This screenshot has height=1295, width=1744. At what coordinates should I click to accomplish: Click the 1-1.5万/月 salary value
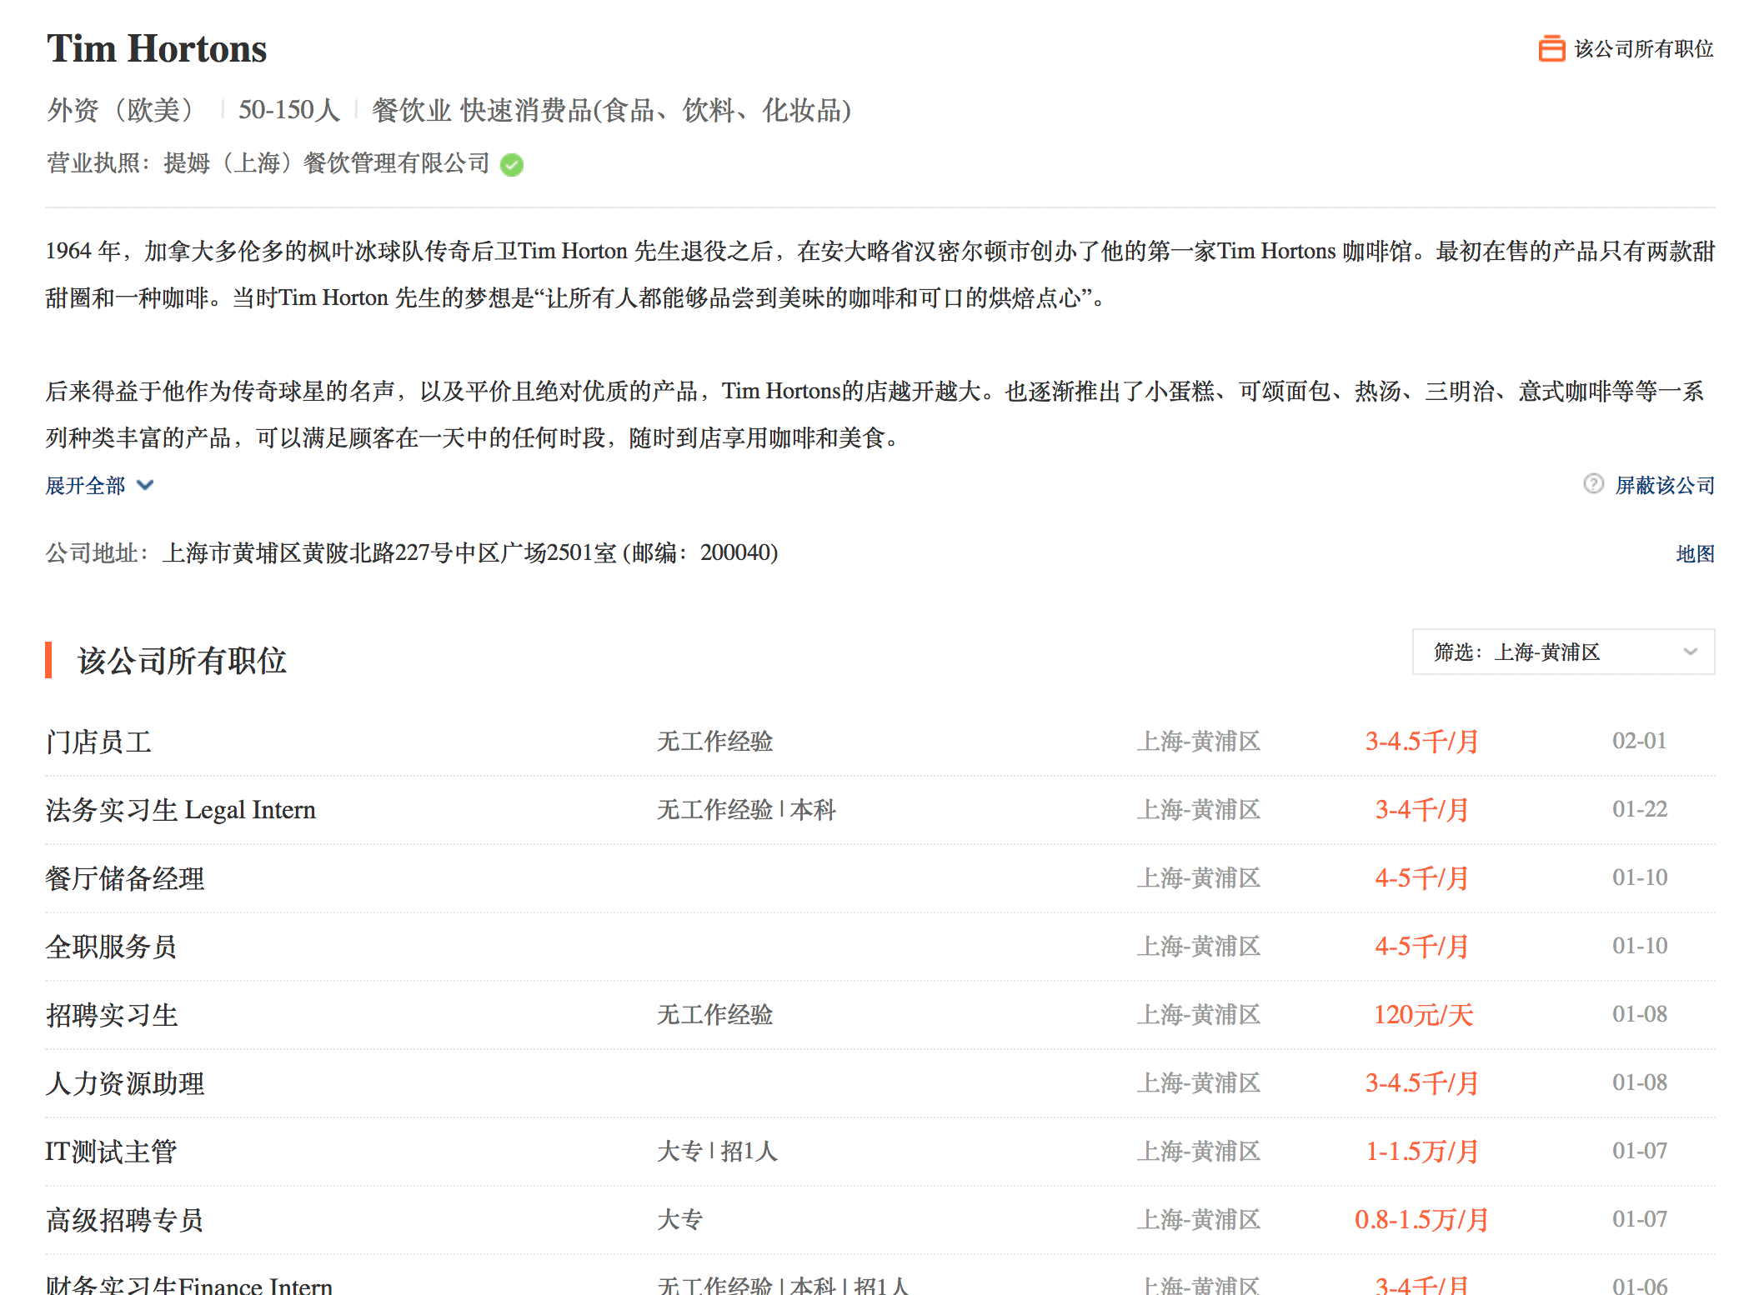[x=1422, y=1152]
